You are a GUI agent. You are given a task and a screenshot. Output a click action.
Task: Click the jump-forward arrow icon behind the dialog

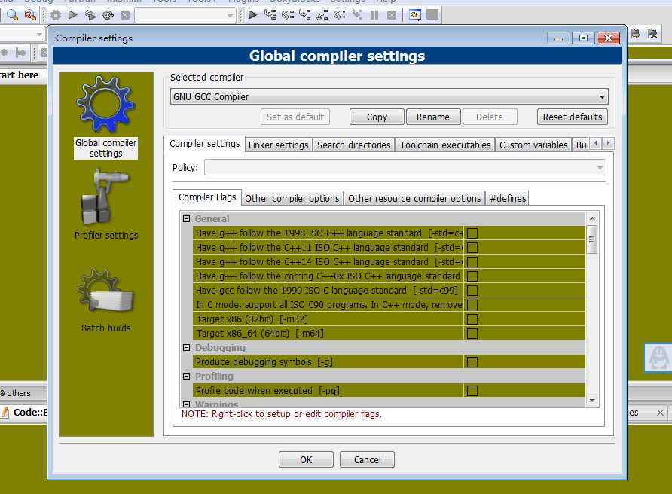pyautogui.click(x=20, y=53)
